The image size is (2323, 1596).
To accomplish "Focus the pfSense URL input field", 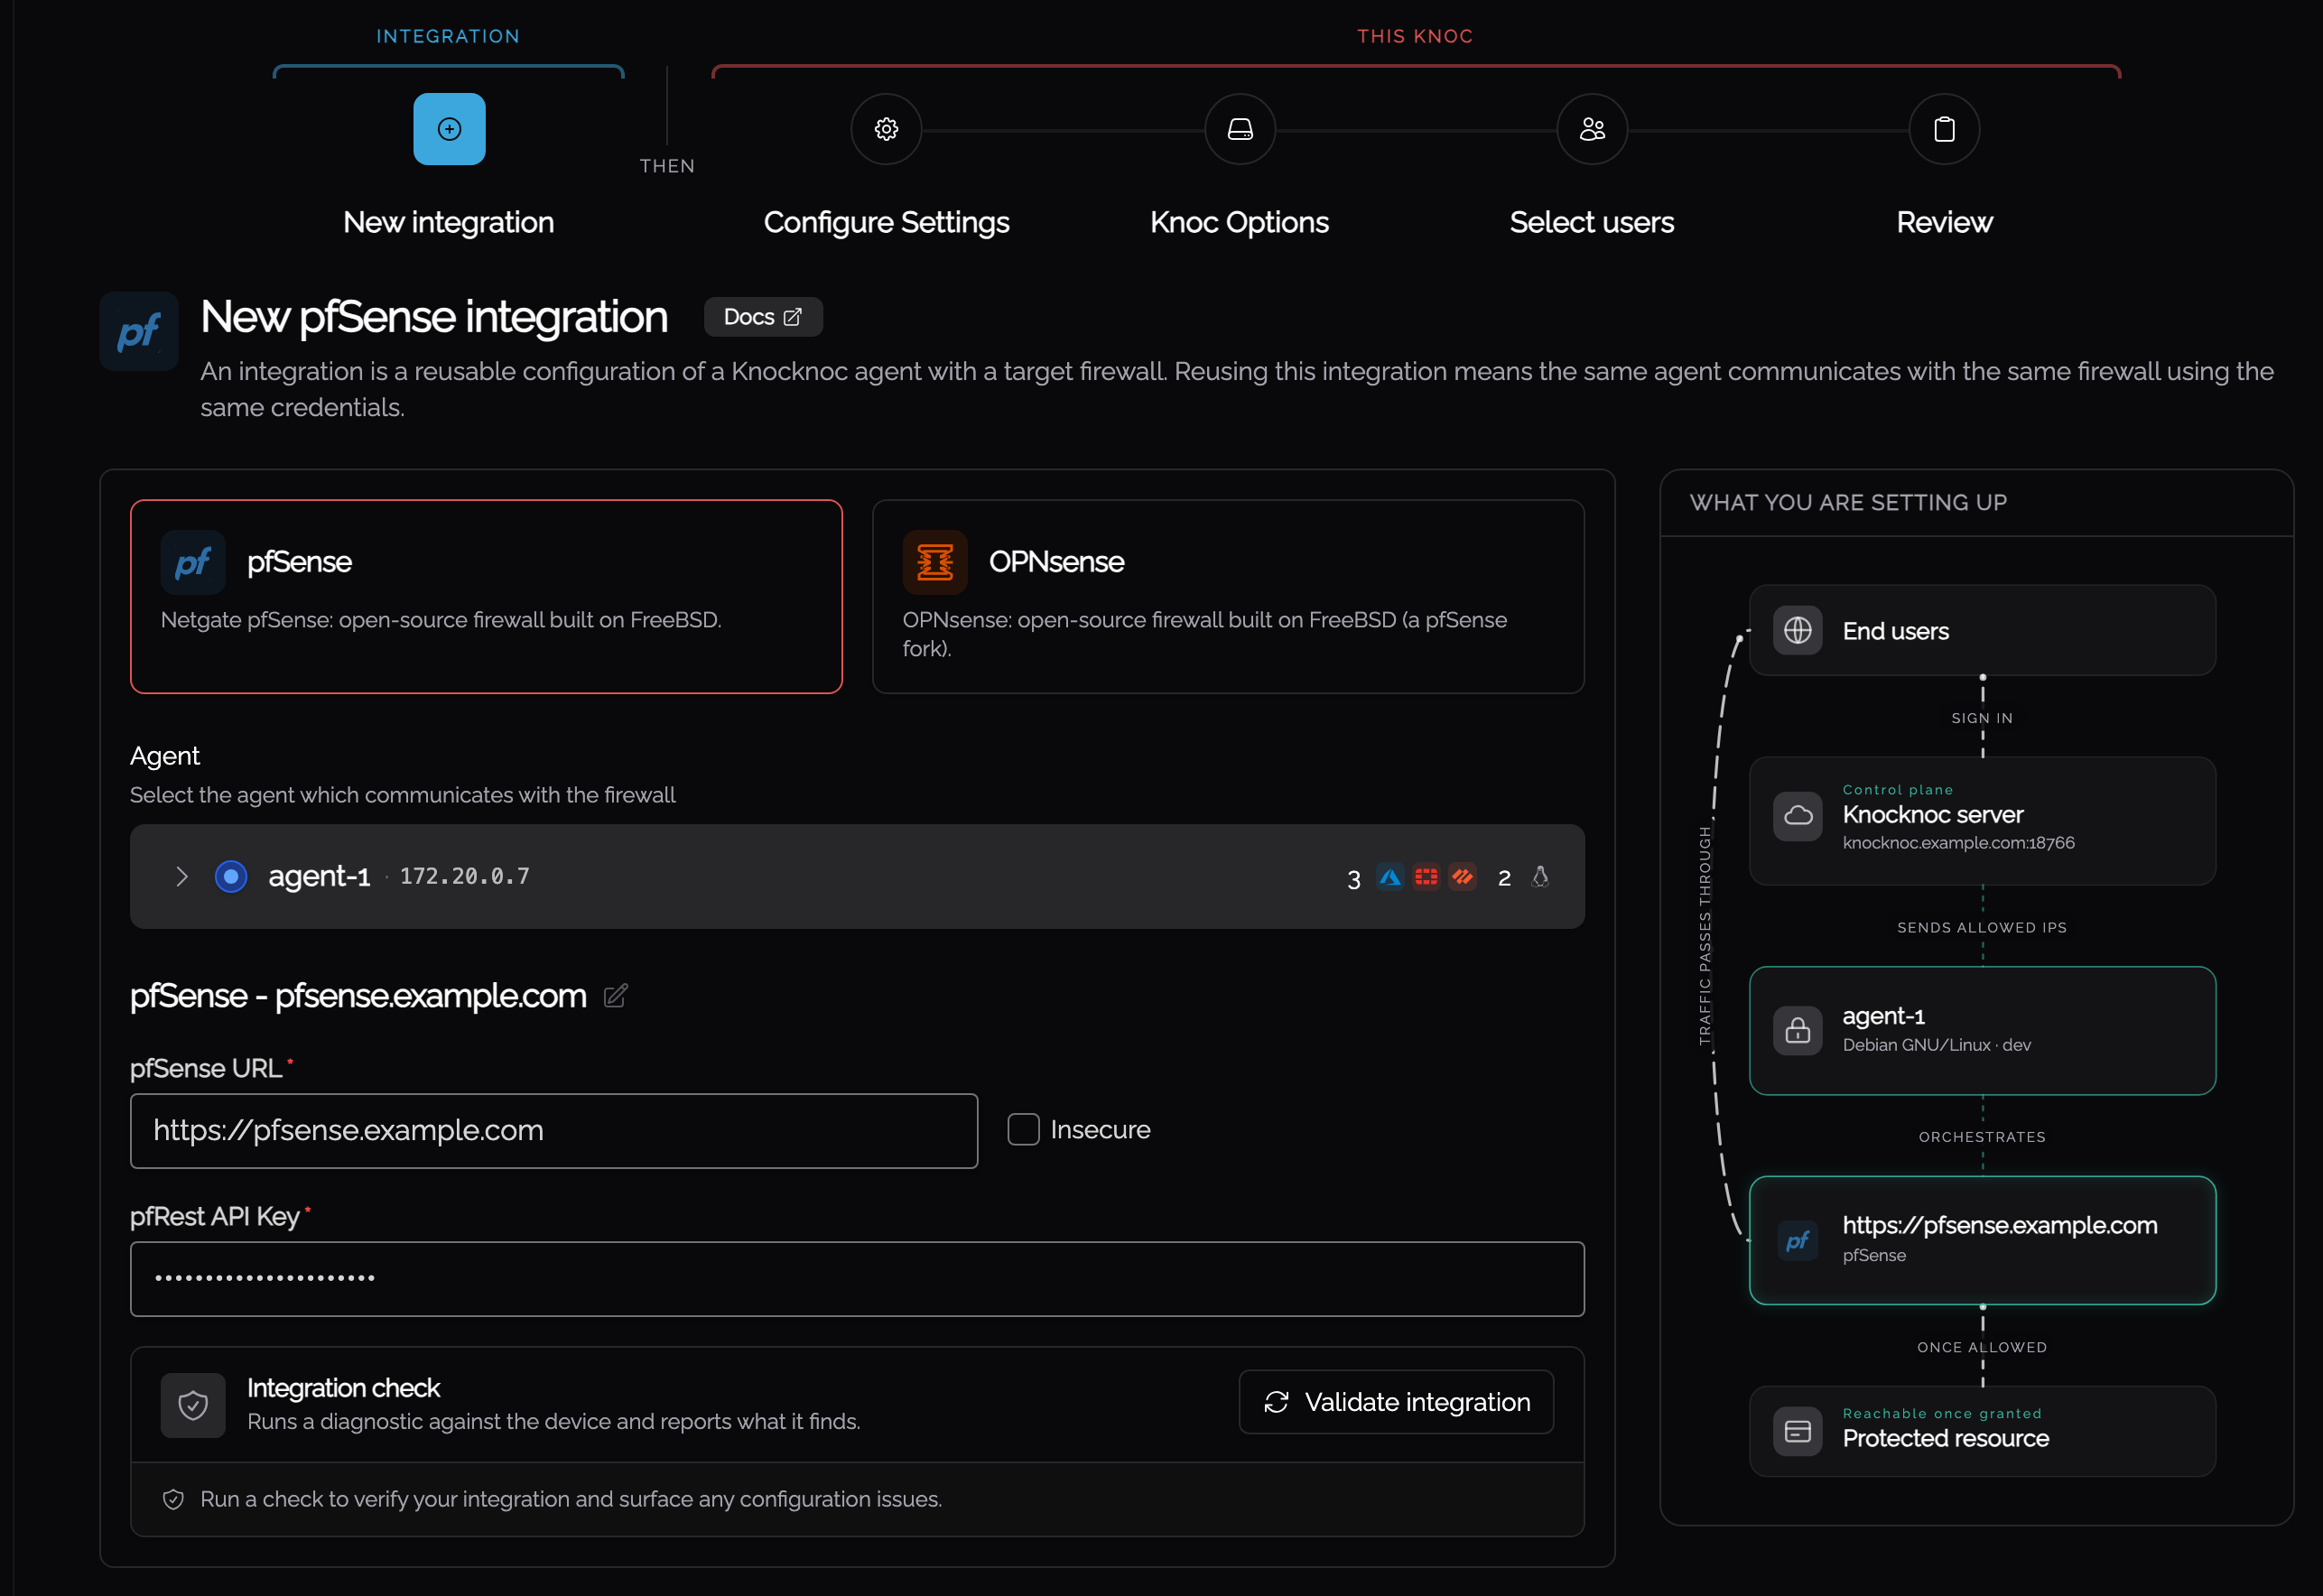I will (x=554, y=1131).
